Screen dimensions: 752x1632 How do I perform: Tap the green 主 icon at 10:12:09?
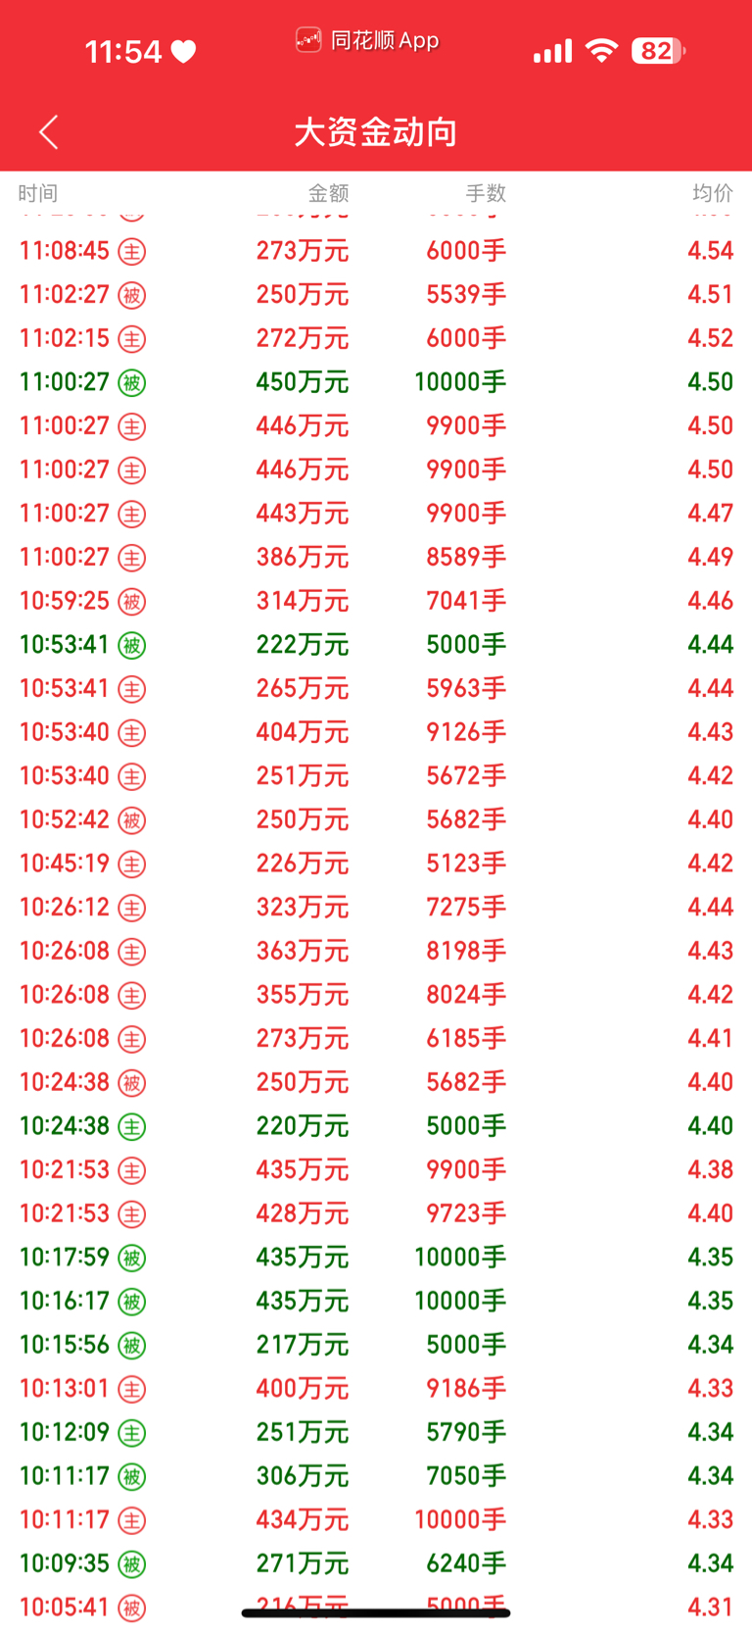pyautogui.click(x=132, y=1433)
